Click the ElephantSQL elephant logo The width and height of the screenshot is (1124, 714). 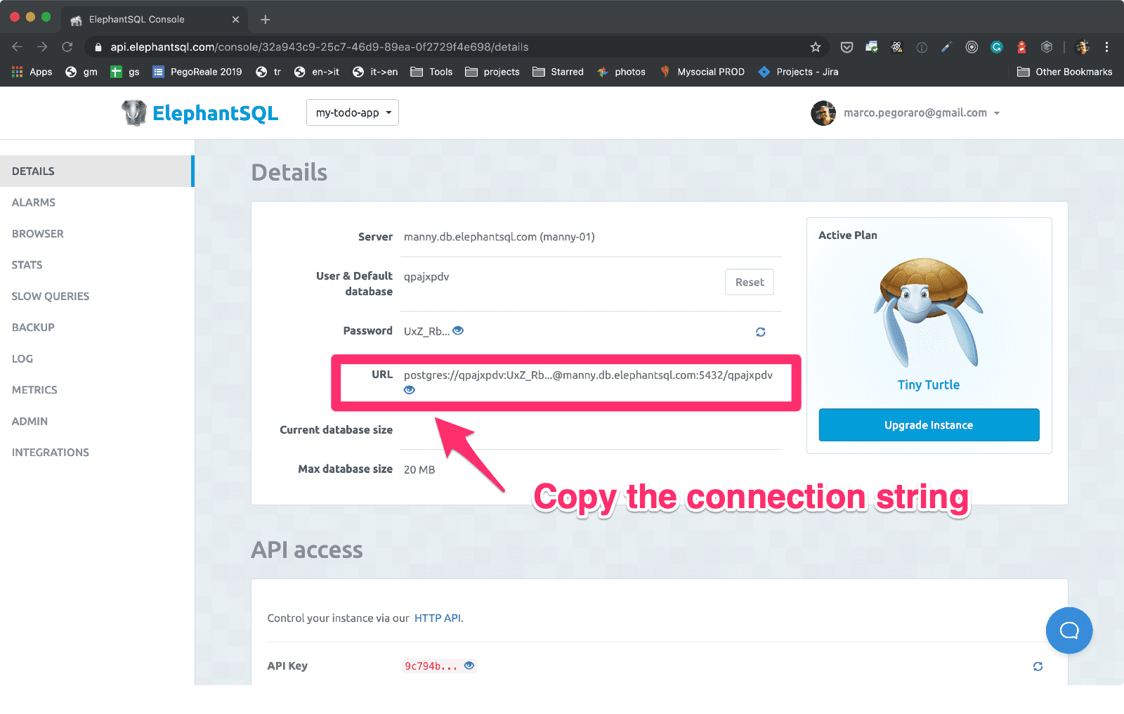133,112
